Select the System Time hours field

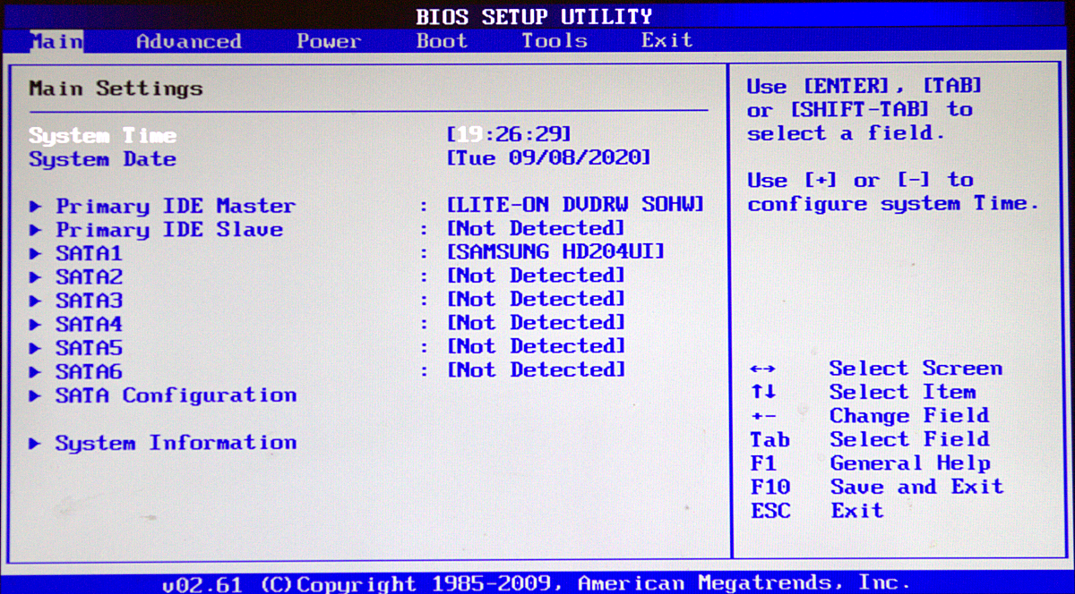[x=471, y=134]
